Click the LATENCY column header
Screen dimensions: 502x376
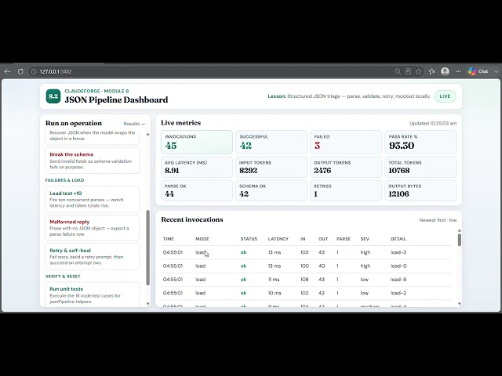pos(278,239)
